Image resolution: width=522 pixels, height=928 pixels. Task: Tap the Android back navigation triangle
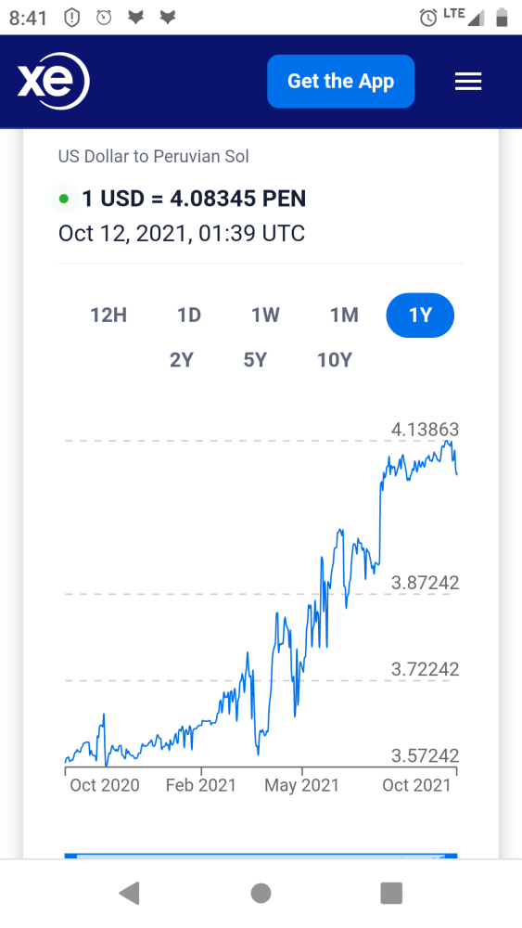pyautogui.click(x=130, y=893)
